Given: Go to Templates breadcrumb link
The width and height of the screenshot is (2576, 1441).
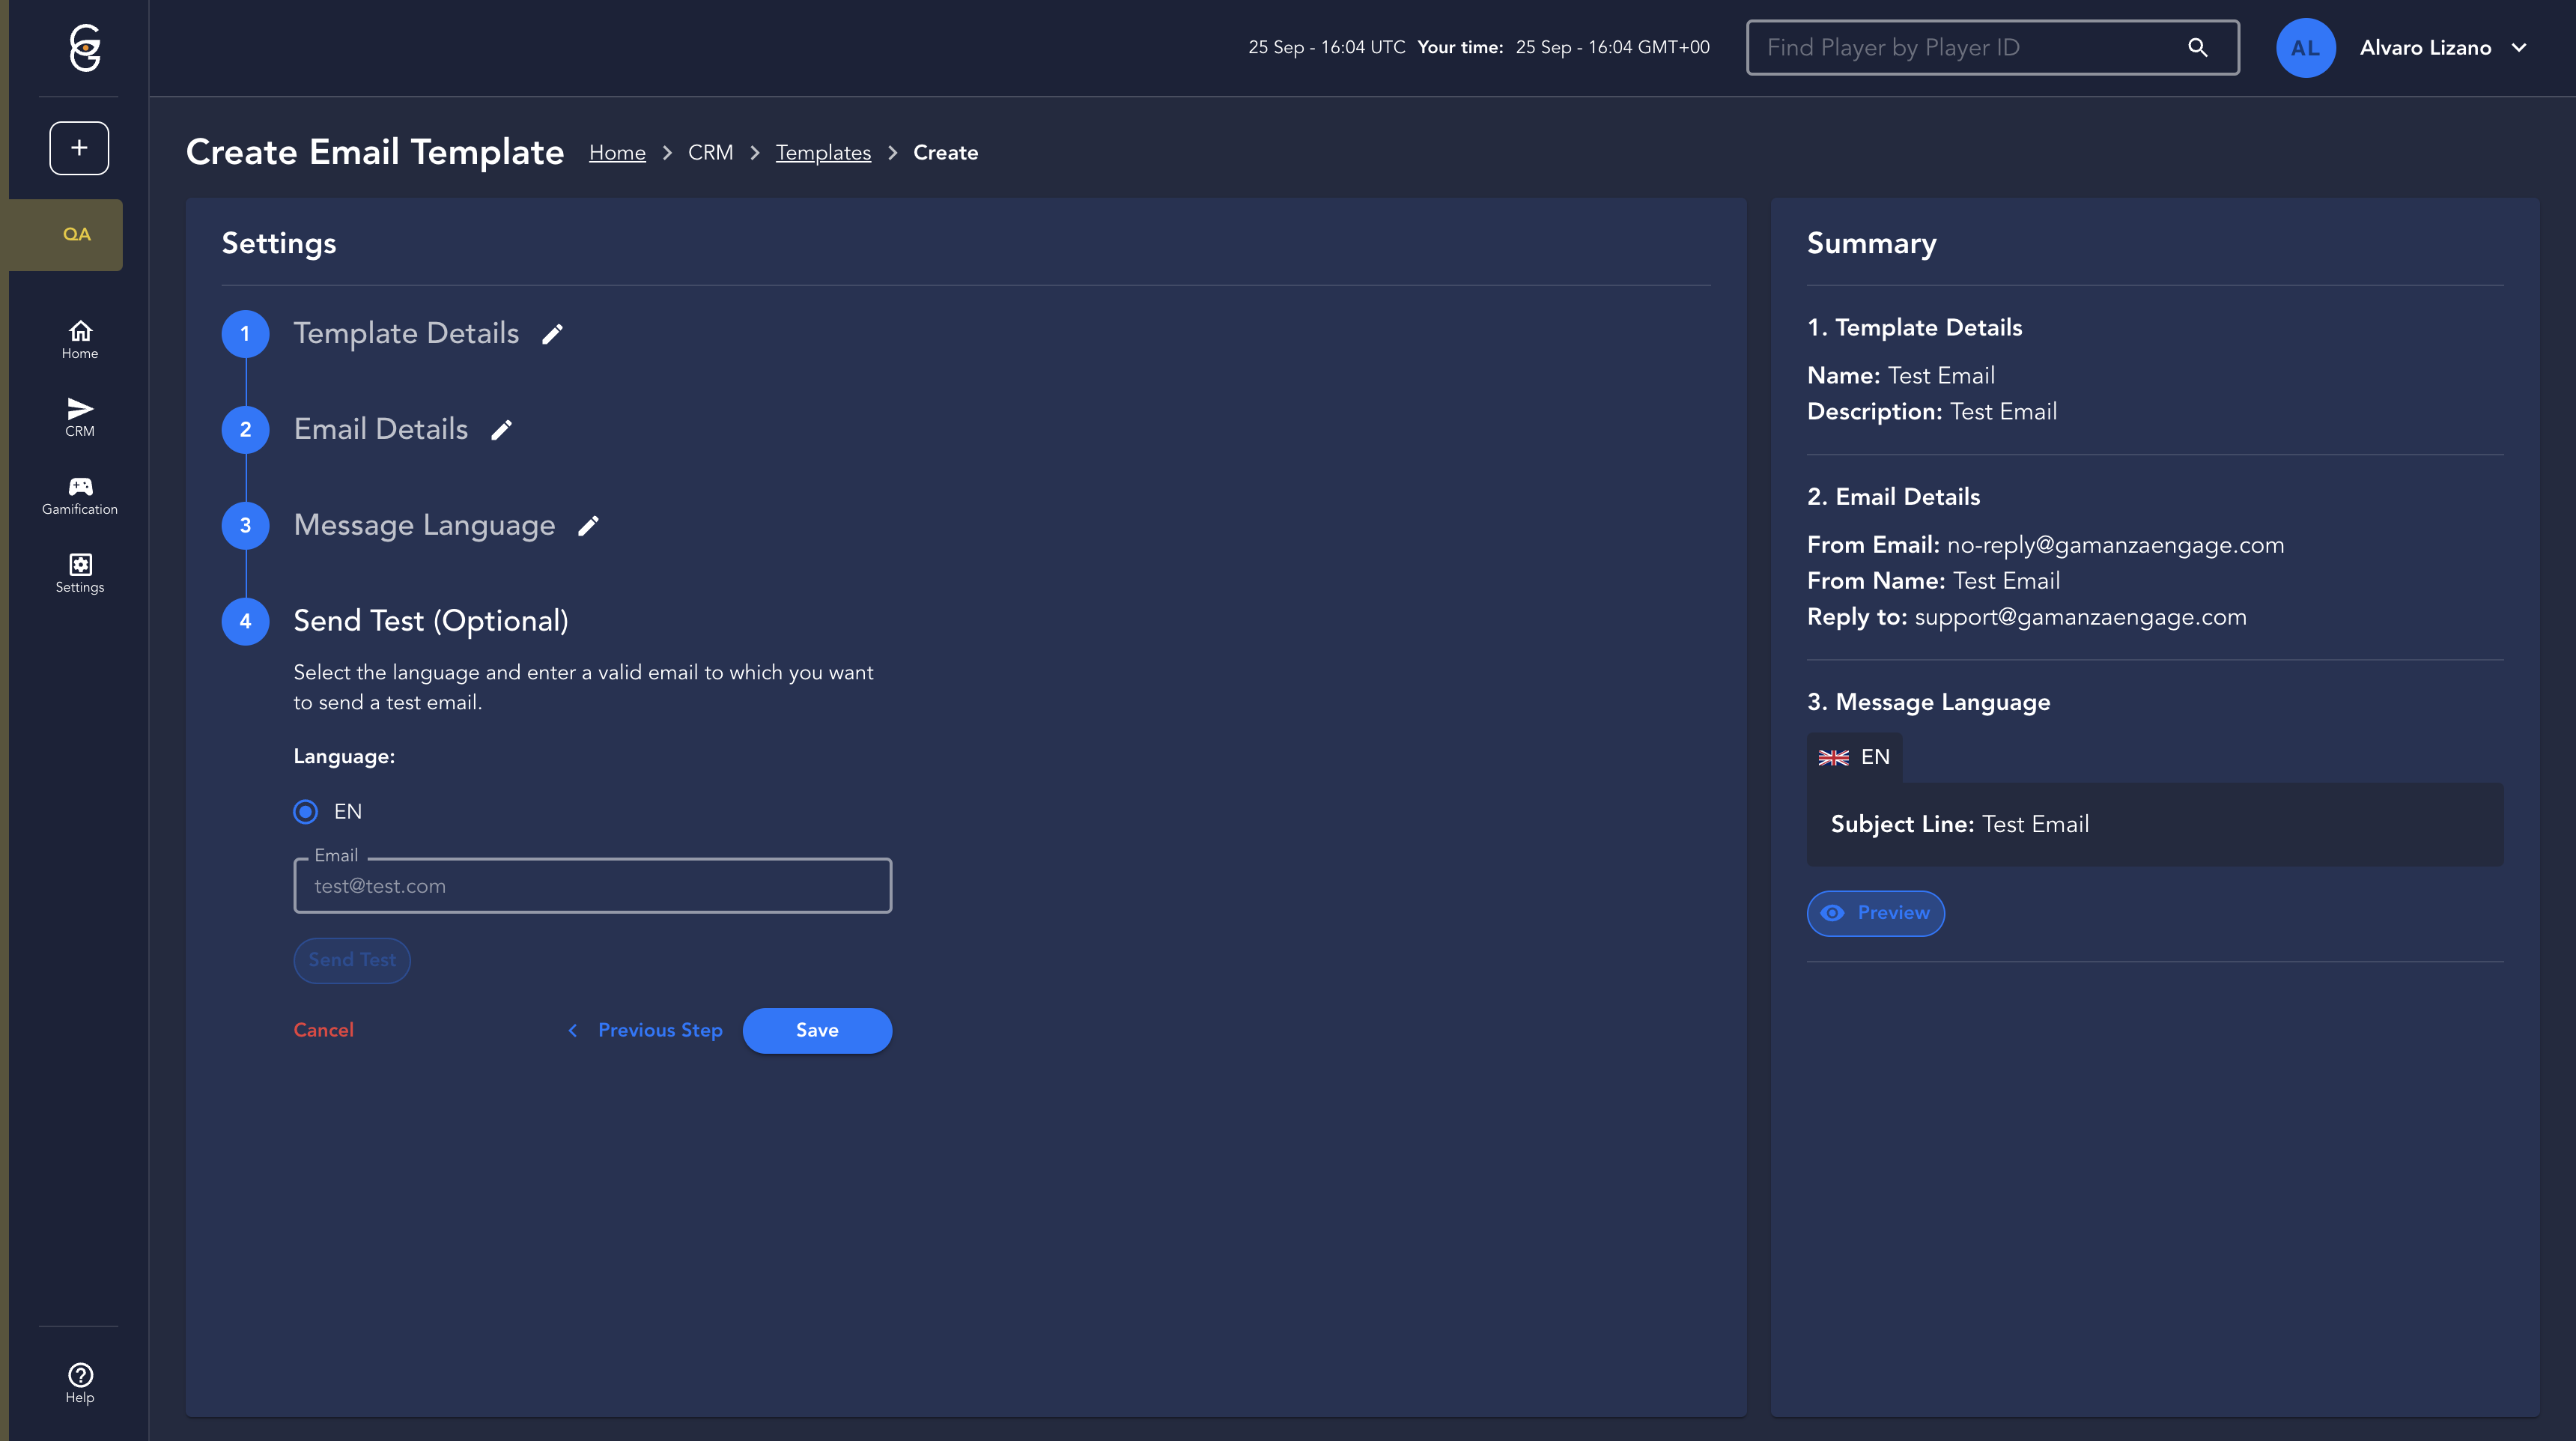Looking at the screenshot, I should click(822, 153).
